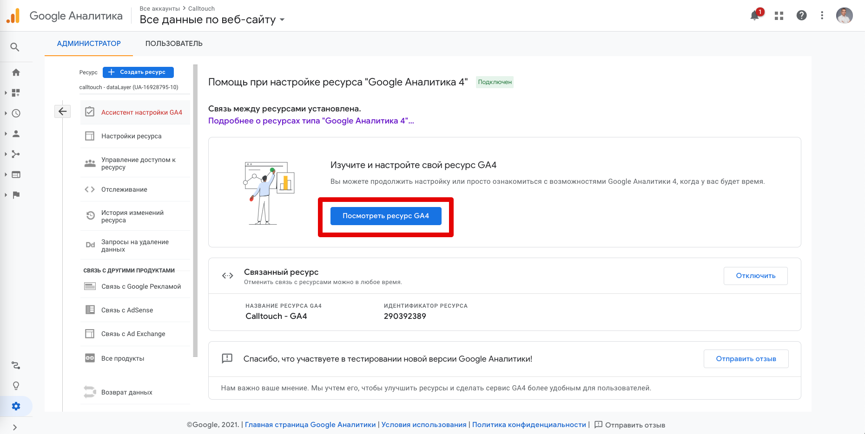Viewport: 865px width, 434px height.
Task: Click the three-dot overflow menu in the header
Action: [x=822, y=15]
